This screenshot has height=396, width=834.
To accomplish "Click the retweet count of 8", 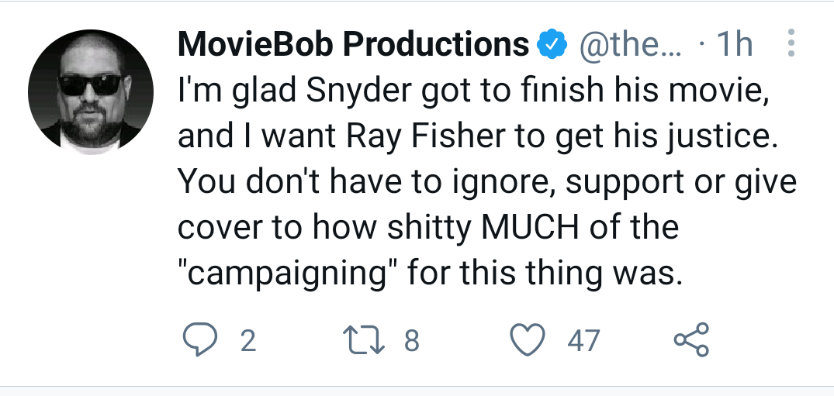I will tap(412, 341).
